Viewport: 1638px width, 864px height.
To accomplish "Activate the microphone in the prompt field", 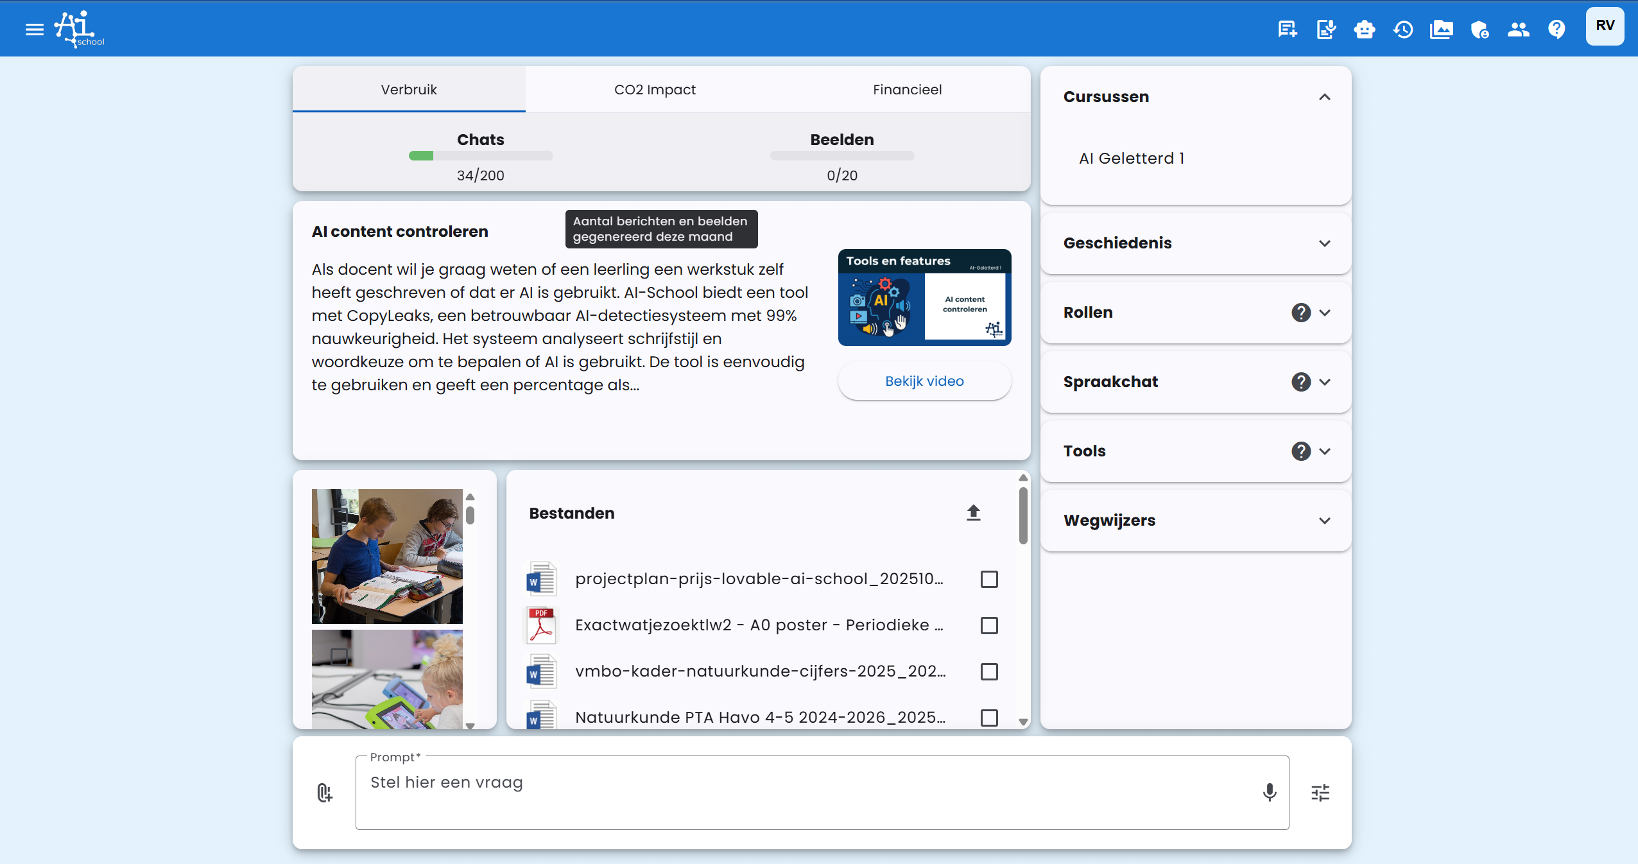I will [x=1269, y=793].
